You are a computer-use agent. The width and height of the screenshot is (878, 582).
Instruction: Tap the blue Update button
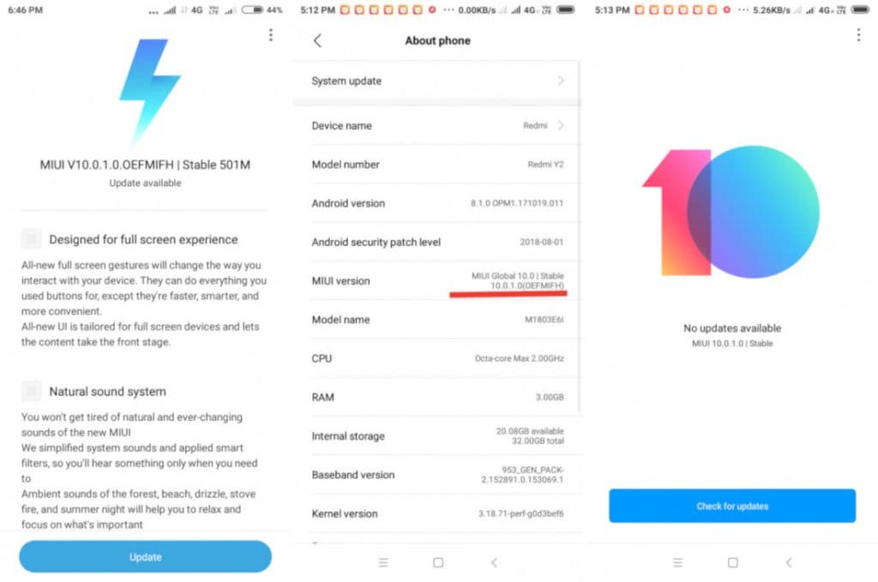[x=145, y=557]
